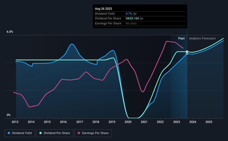Click the 2024 x-axis label
The height and width of the screenshot is (141, 228).
(193, 122)
